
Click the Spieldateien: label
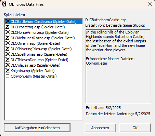click(14, 15)
